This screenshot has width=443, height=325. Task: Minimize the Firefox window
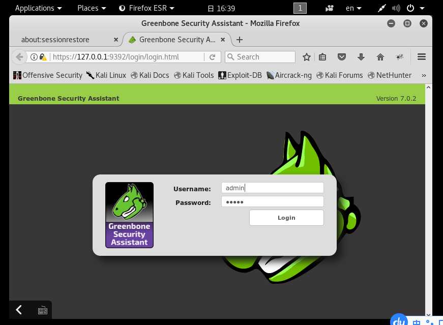tap(391, 23)
